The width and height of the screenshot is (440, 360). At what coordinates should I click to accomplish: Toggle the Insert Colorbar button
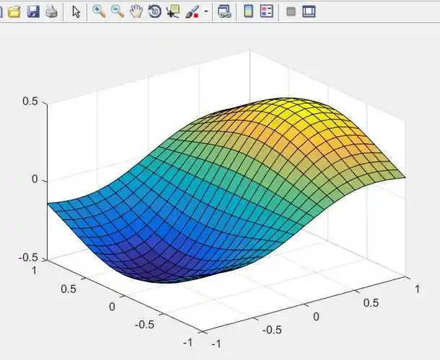tap(248, 12)
